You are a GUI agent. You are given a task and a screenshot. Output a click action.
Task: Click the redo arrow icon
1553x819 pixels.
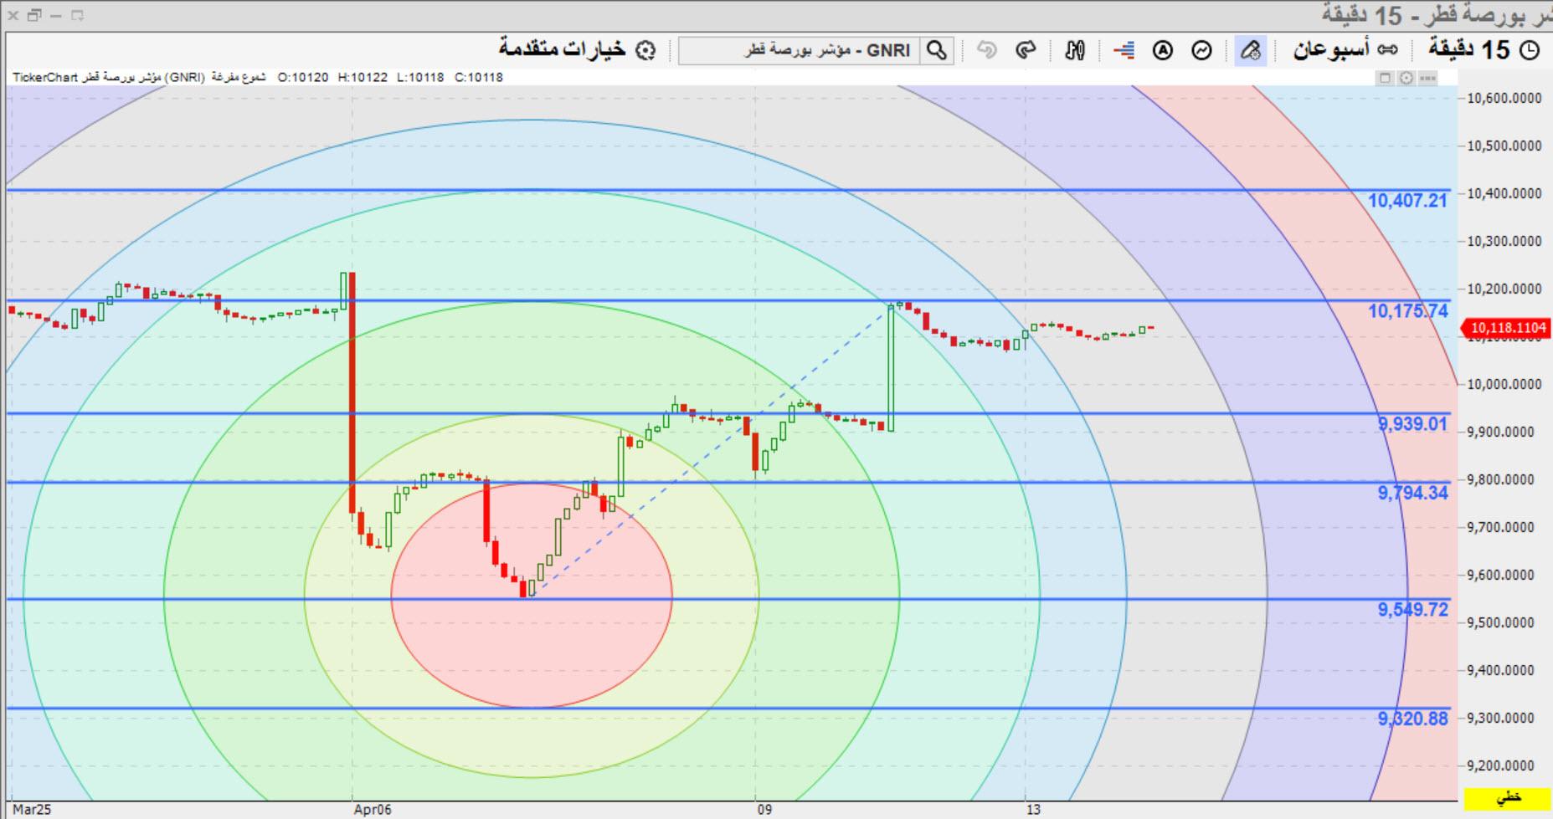click(1026, 50)
